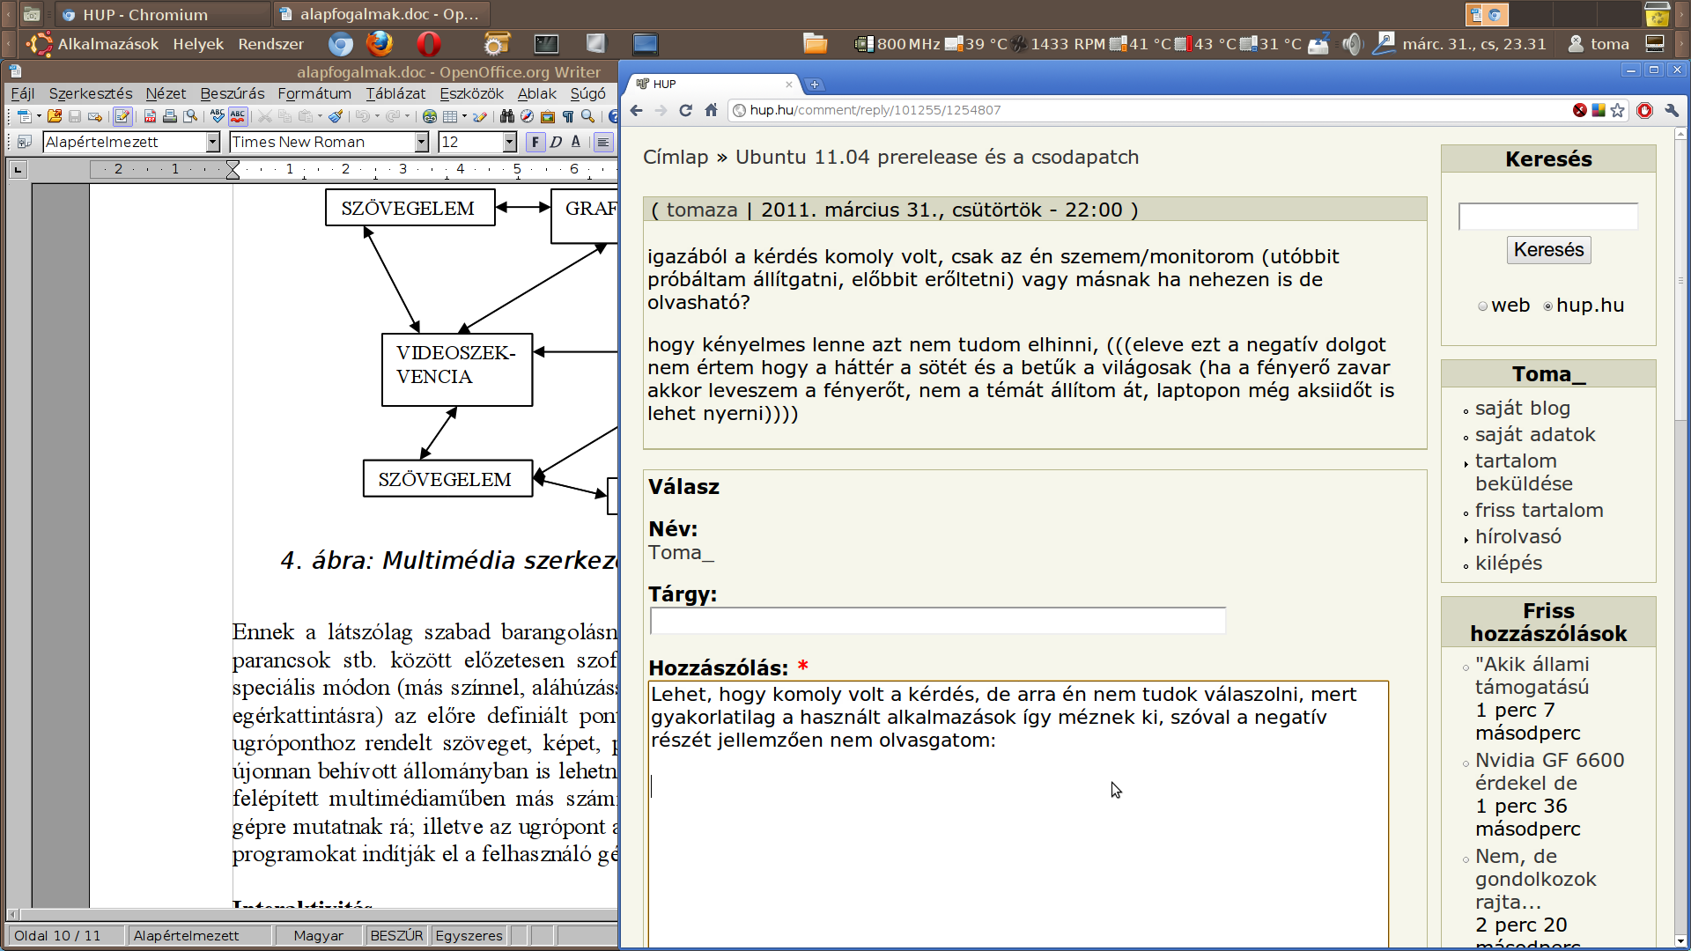Show Draw Functions toolbar icon
Image resolution: width=1691 pixels, height=951 pixels.
click(x=480, y=116)
